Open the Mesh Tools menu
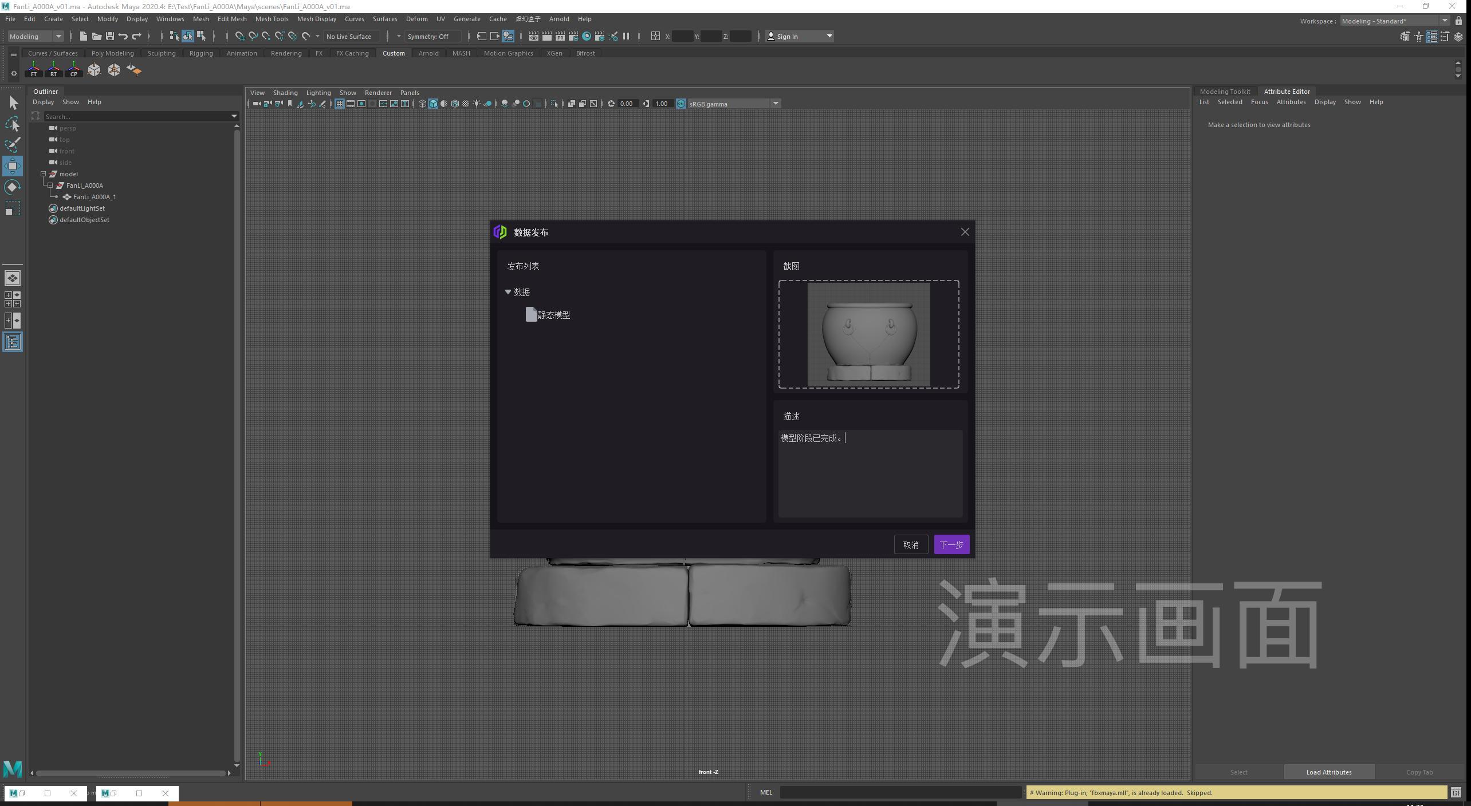 pyautogui.click(x=272, y=19)
